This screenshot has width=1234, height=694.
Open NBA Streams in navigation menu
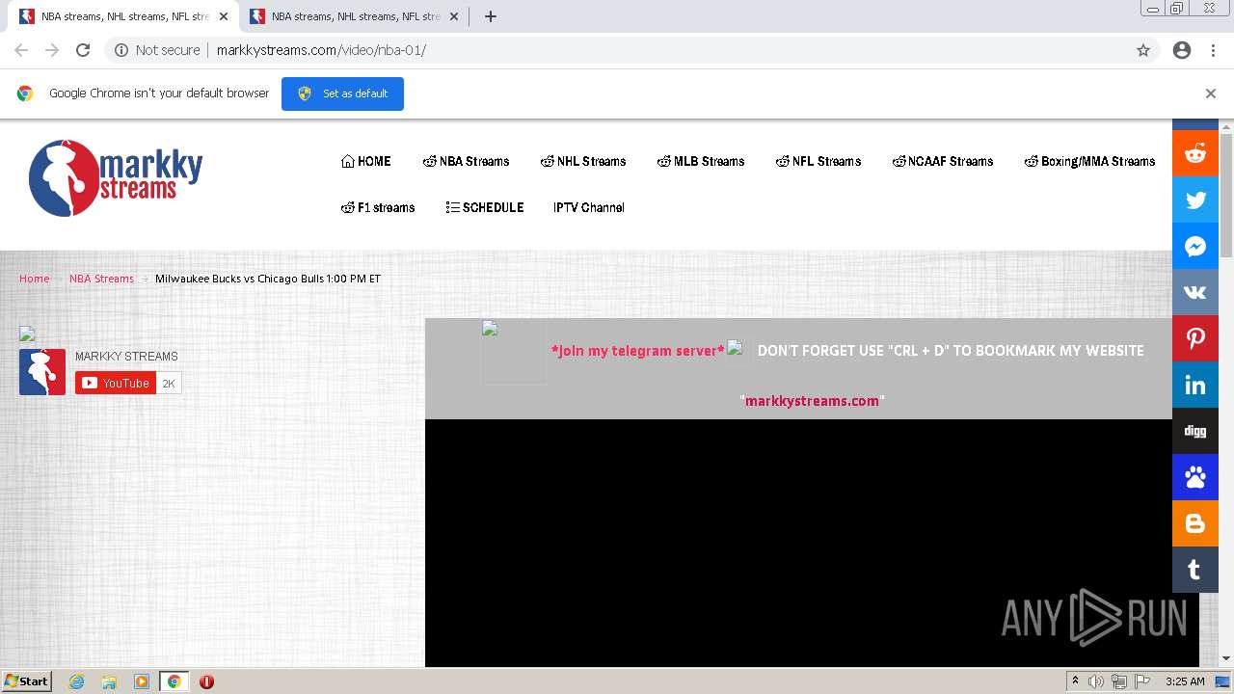(x=467, y=161)
